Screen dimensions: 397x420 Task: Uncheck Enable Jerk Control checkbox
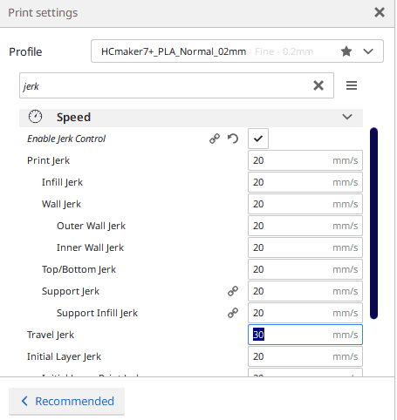pos(258,139)
